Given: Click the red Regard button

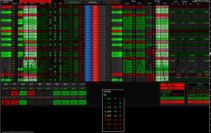Looking at the screenshot, I should coord(172,85).
